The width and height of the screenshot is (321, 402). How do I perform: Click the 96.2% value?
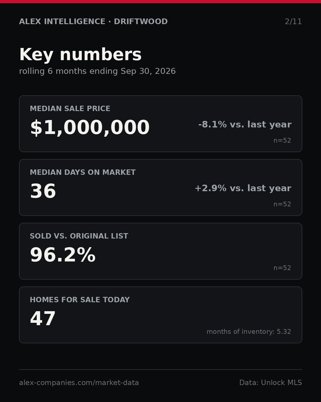pos(63,255)
